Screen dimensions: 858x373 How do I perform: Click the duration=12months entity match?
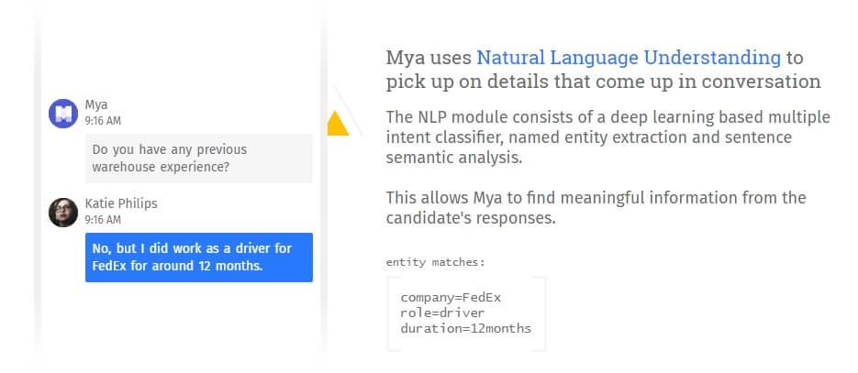(x=465, y=328)
